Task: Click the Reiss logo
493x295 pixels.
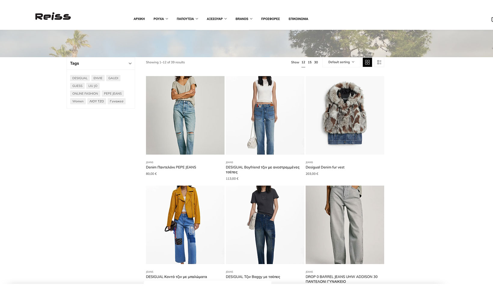Action: pos(53,17)
